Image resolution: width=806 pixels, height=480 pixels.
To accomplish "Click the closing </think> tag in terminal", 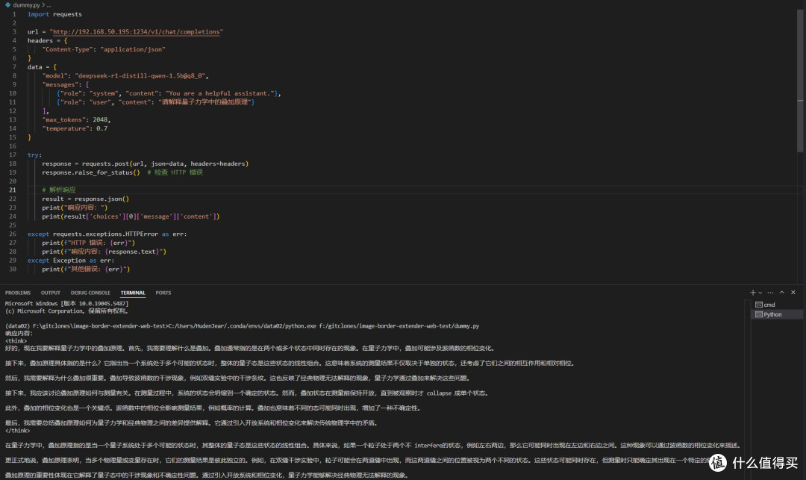I will [17, 431].
